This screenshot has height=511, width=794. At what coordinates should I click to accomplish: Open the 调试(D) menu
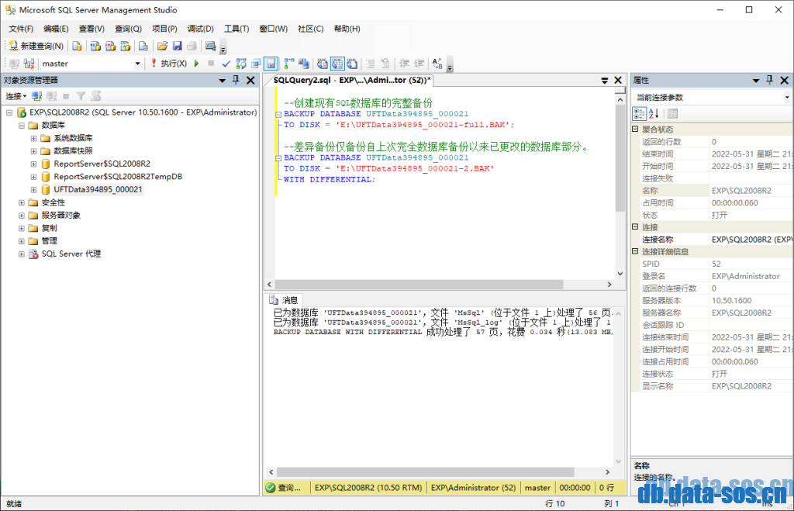(x=201, y=29)
